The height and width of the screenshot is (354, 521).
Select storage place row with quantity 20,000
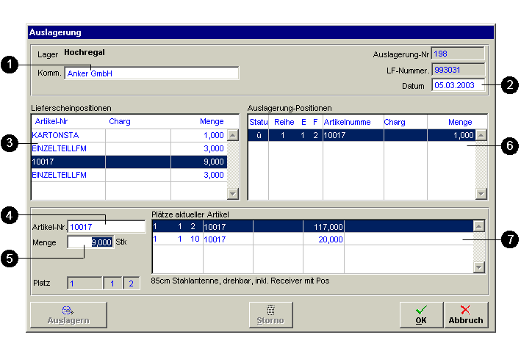tap(312, 239)
